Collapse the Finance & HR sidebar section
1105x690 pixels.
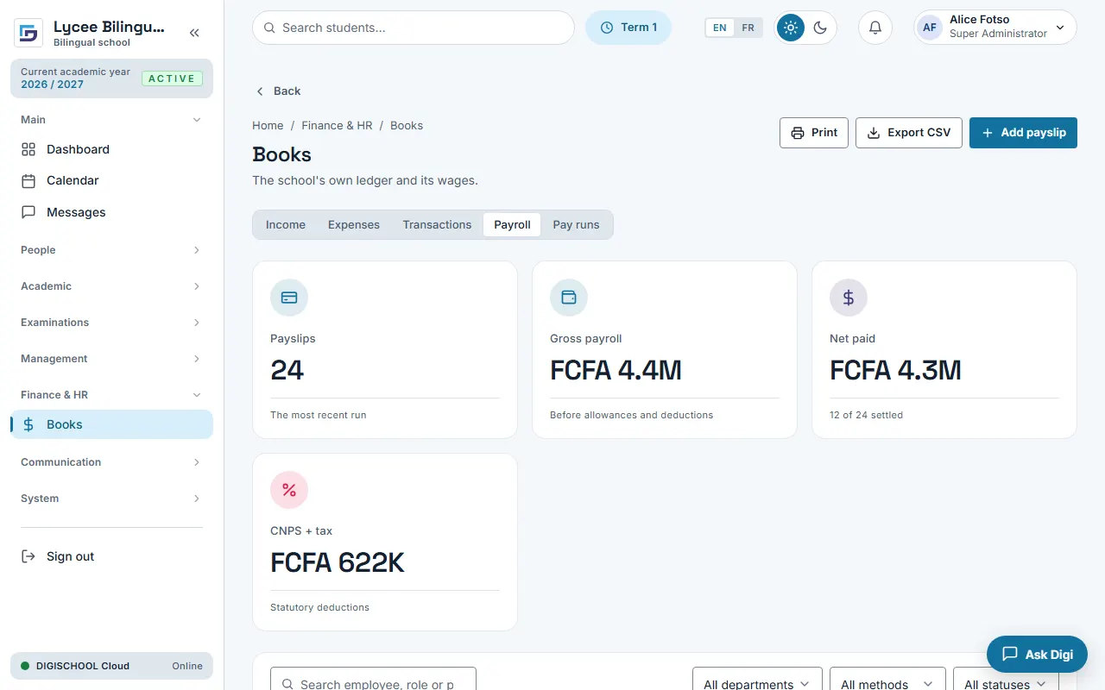(111, 395)
